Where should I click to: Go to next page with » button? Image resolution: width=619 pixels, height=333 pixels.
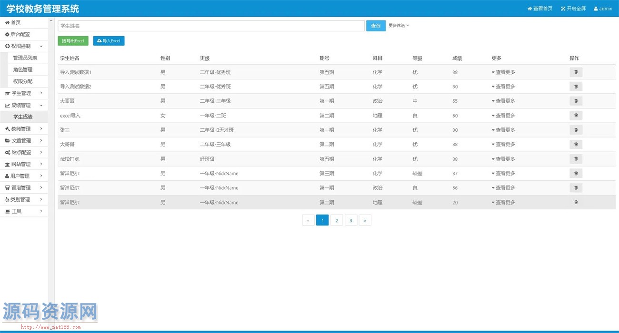point(365,220)
